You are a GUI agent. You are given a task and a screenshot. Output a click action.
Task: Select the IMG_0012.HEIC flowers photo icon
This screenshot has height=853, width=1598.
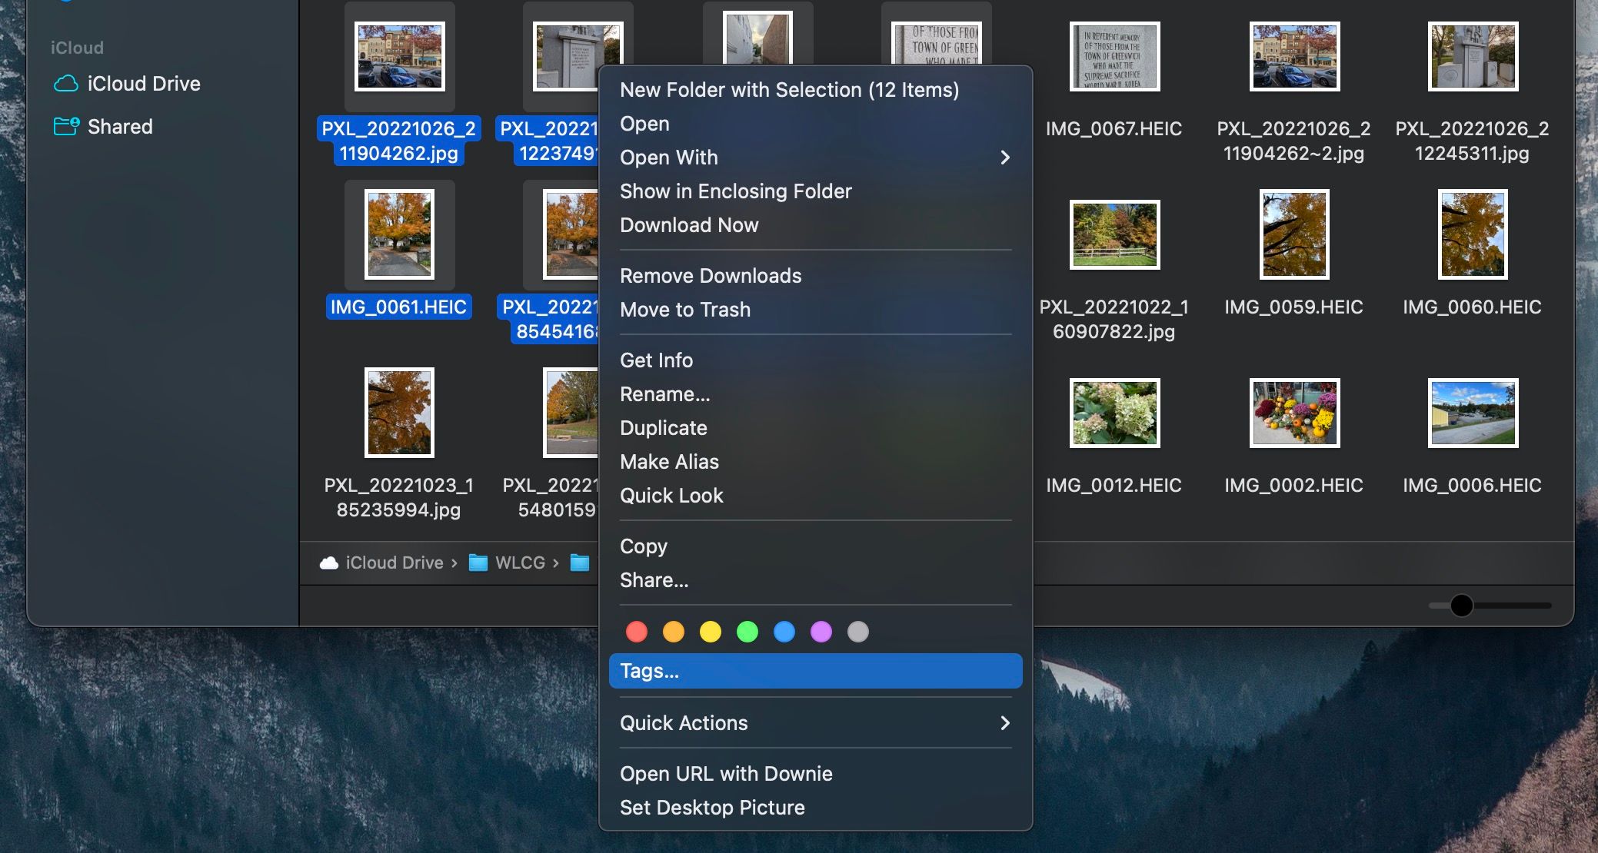[x=1114, y=413]
